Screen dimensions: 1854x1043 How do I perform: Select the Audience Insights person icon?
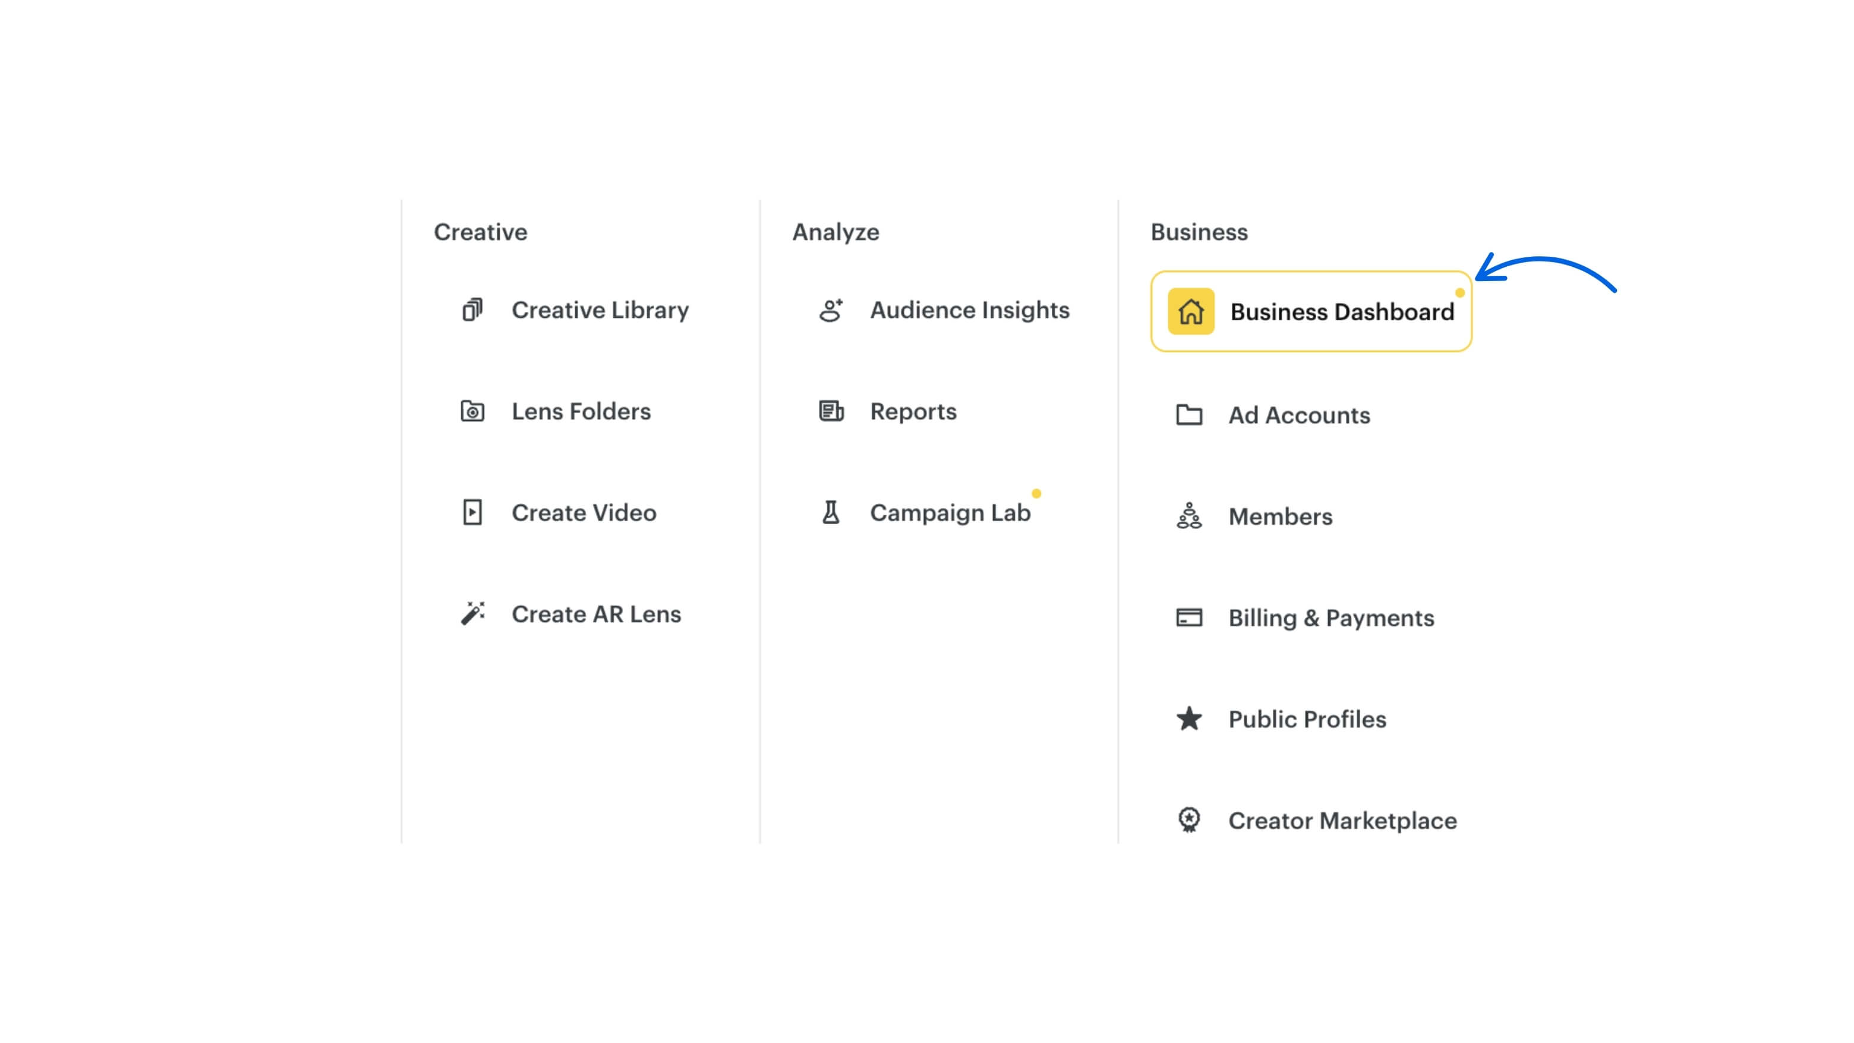pyautogui.click(x=832, y=310)
